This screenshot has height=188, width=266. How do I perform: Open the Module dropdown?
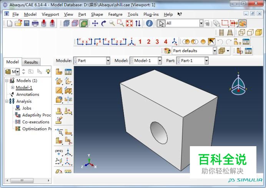[x=108, y=61]
